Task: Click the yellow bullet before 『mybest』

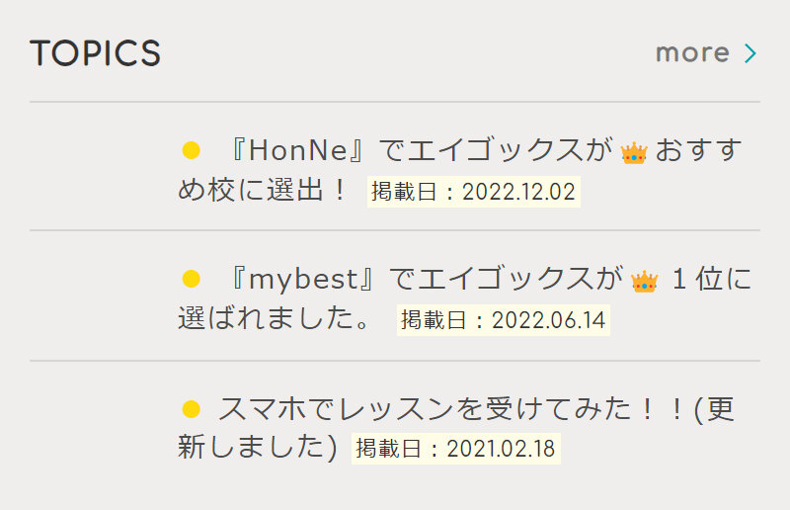Action: [x=192, y=280]
